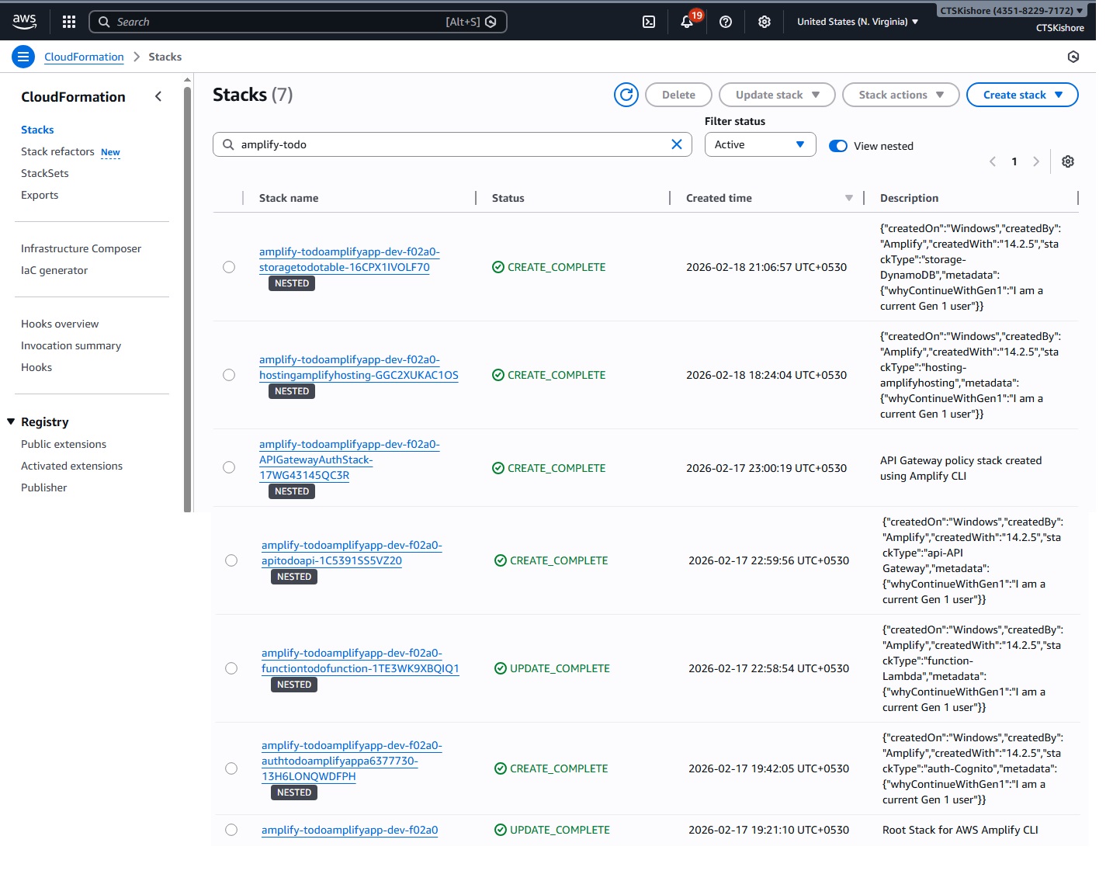Select the storagetodotable stack radio button
The image size is (1113, 874).
pyautogui.click(x=229, y=267)
